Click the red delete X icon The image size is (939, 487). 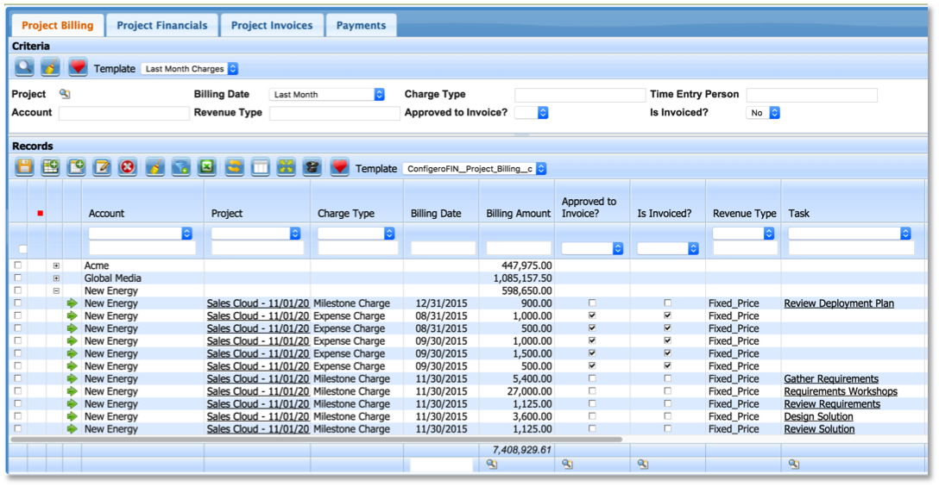click(x=128, y=167)
